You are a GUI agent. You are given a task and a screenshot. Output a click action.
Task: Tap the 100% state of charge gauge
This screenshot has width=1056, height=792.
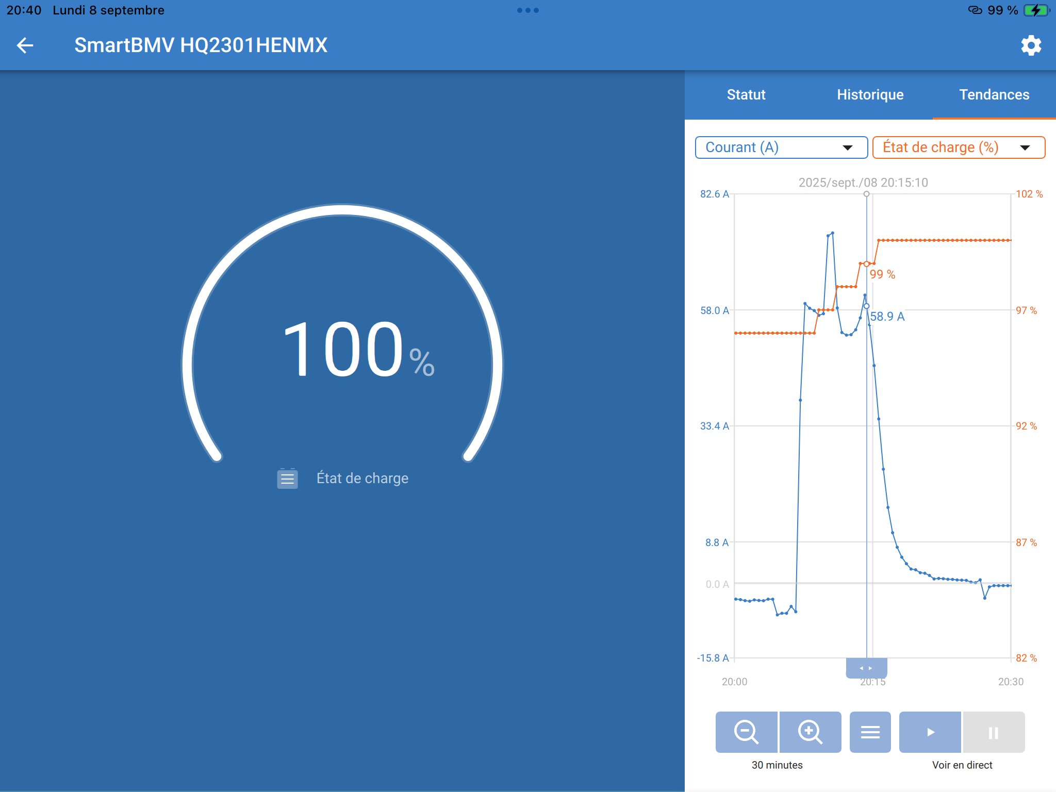pos(342,351)
